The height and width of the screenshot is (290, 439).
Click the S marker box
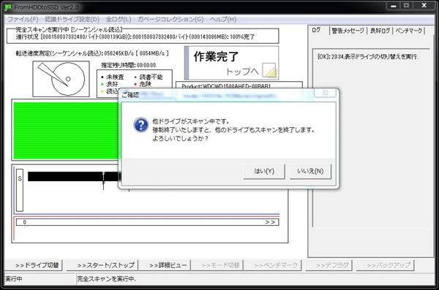(x=20, y=190)
